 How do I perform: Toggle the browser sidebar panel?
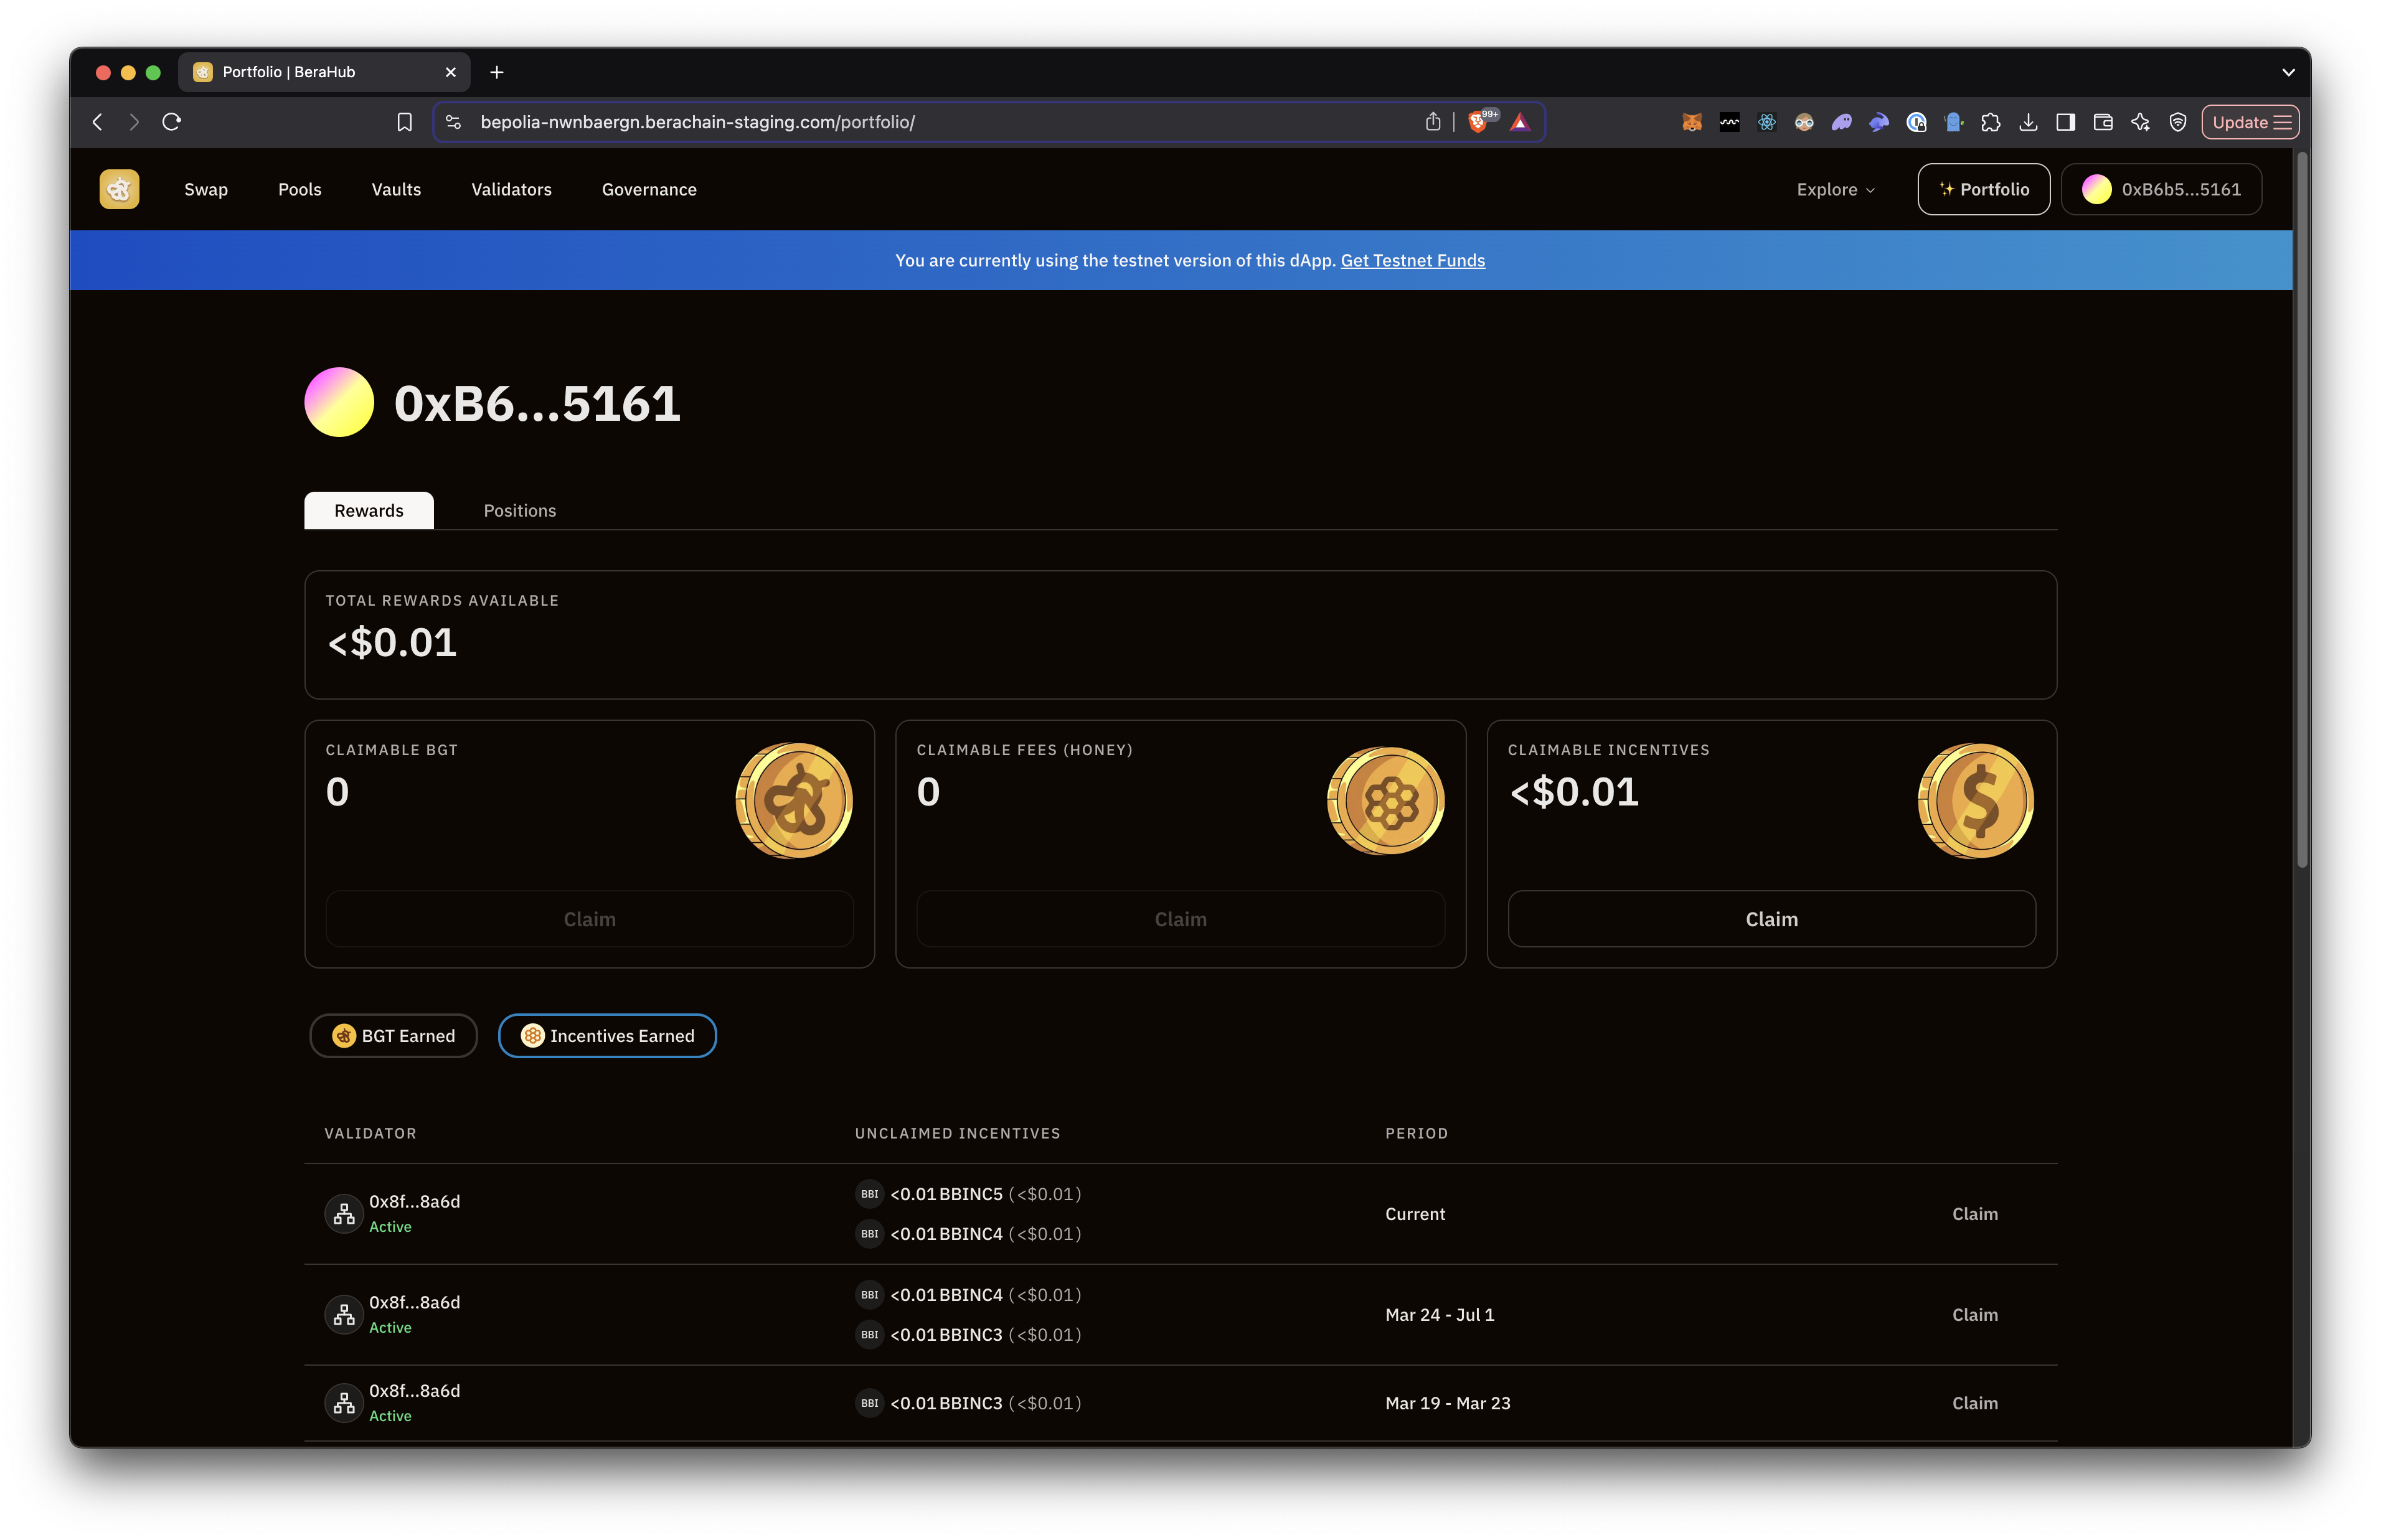tap(2065, 122)
